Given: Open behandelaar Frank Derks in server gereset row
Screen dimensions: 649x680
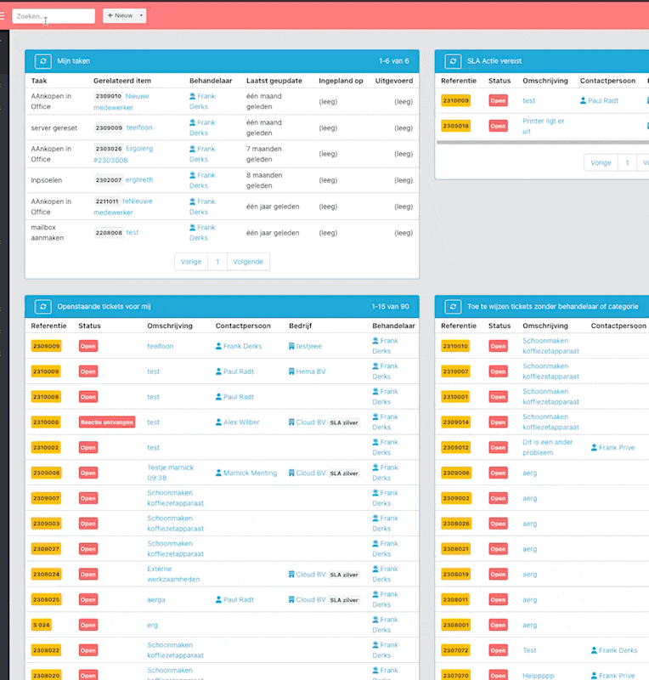Looking at the screenshot, I should [202, 128].
